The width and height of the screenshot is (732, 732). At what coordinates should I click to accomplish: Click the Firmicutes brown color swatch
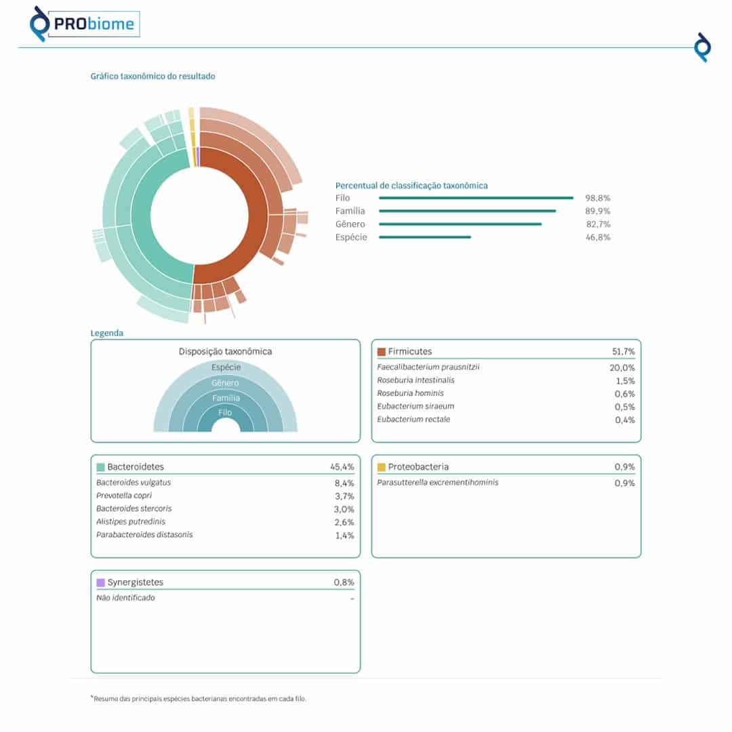pyautogui.click(x=382, y=352)
